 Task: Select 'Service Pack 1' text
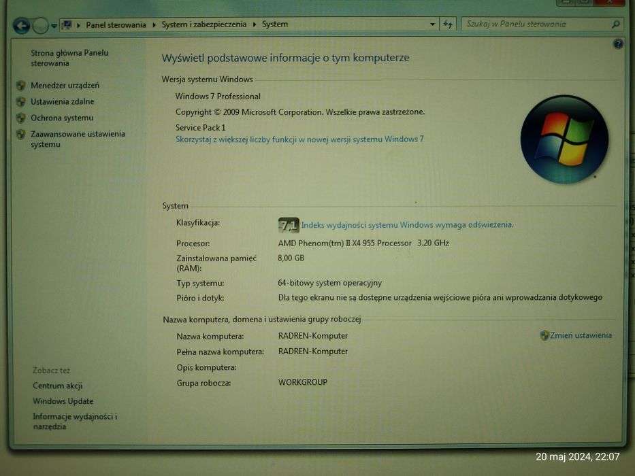point(201,128)
